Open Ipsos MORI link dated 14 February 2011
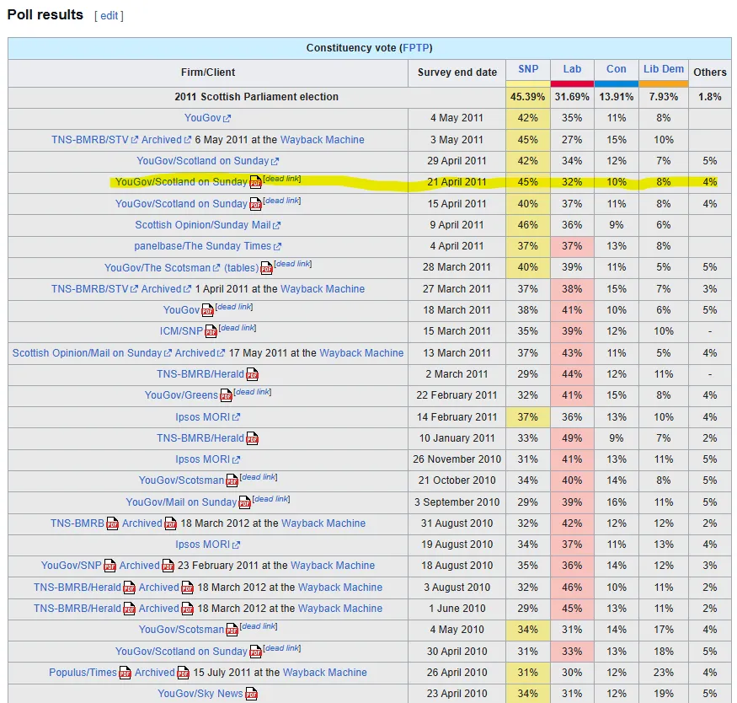 (203, 417)
